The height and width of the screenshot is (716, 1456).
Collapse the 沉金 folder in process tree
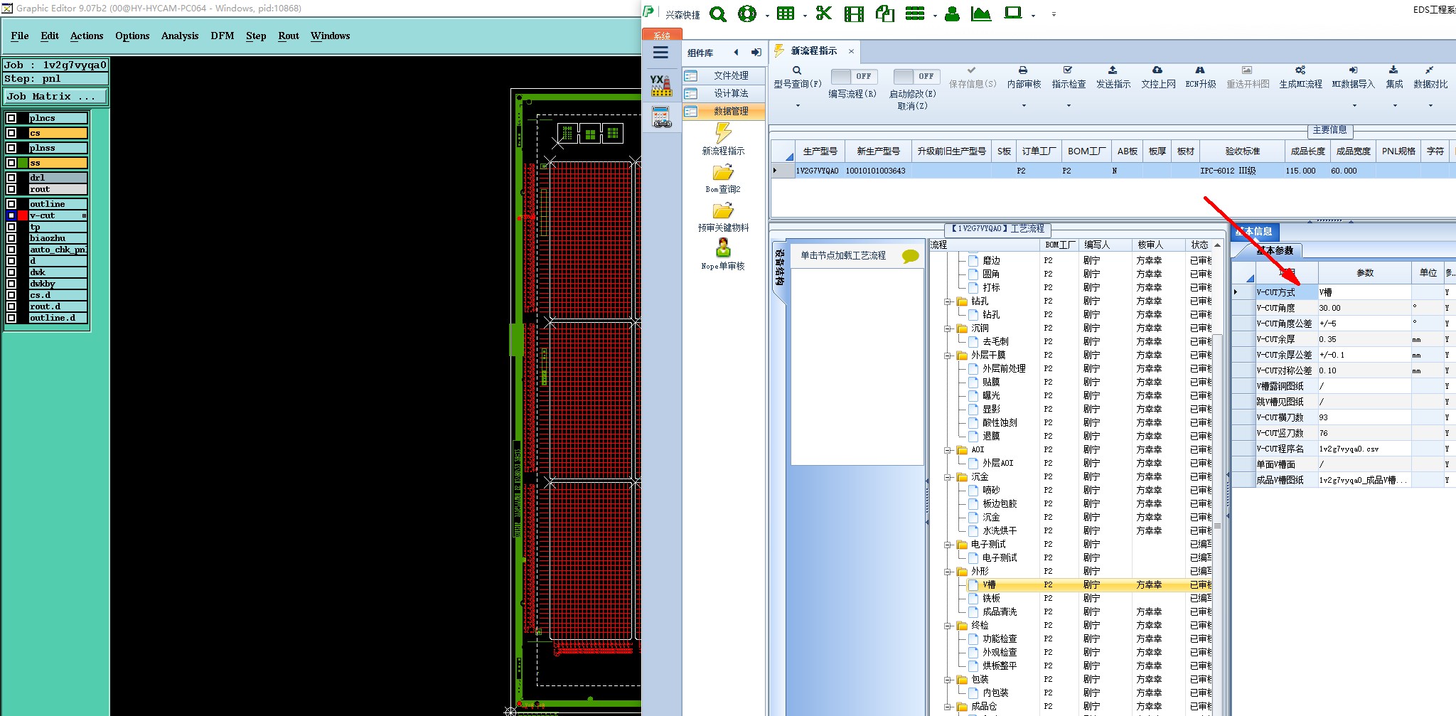coord(948,477)
